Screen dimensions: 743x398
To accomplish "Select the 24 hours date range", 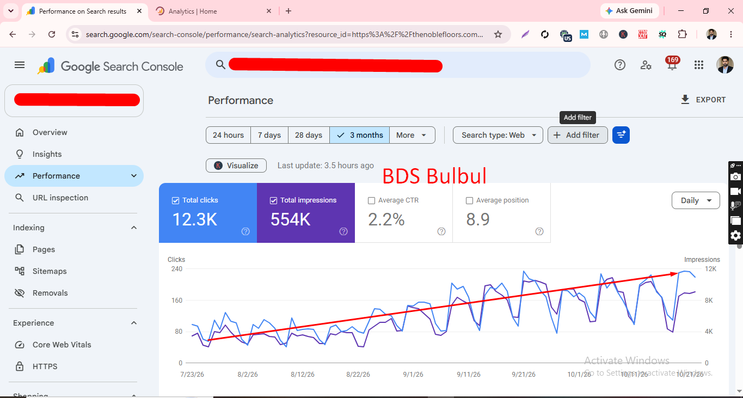I will [228, 135].
